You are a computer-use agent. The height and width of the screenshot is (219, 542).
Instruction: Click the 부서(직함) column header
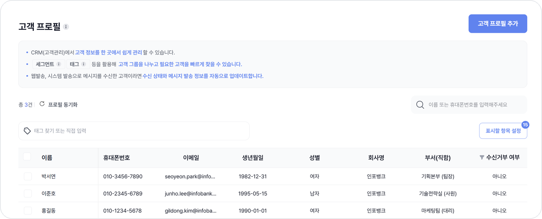(x=438, y=158)
